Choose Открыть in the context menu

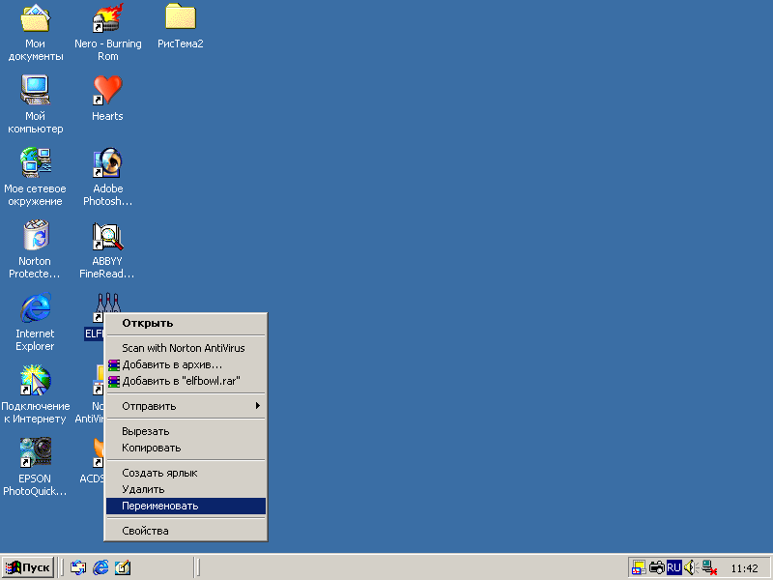(186, 324)
